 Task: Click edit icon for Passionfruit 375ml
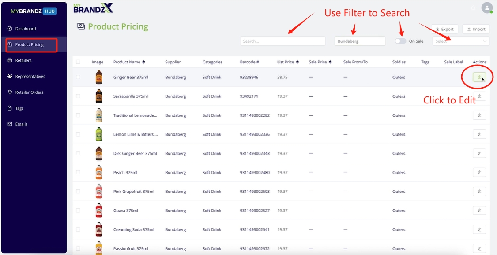pyautogui.click(x=479, y=248)
